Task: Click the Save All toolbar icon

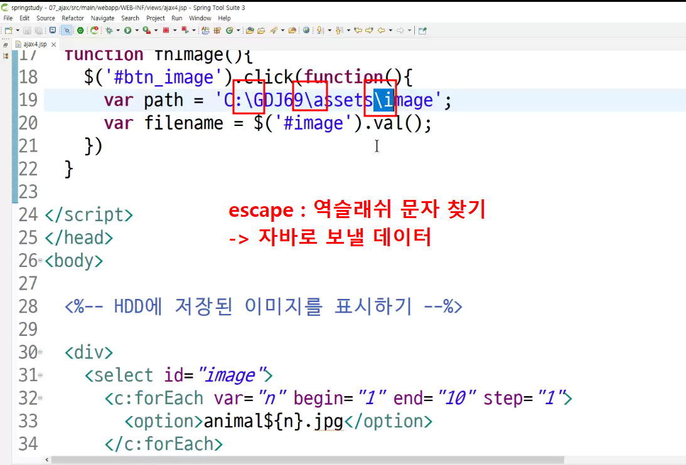Action: pyautogui.click(x=38, y=31)
